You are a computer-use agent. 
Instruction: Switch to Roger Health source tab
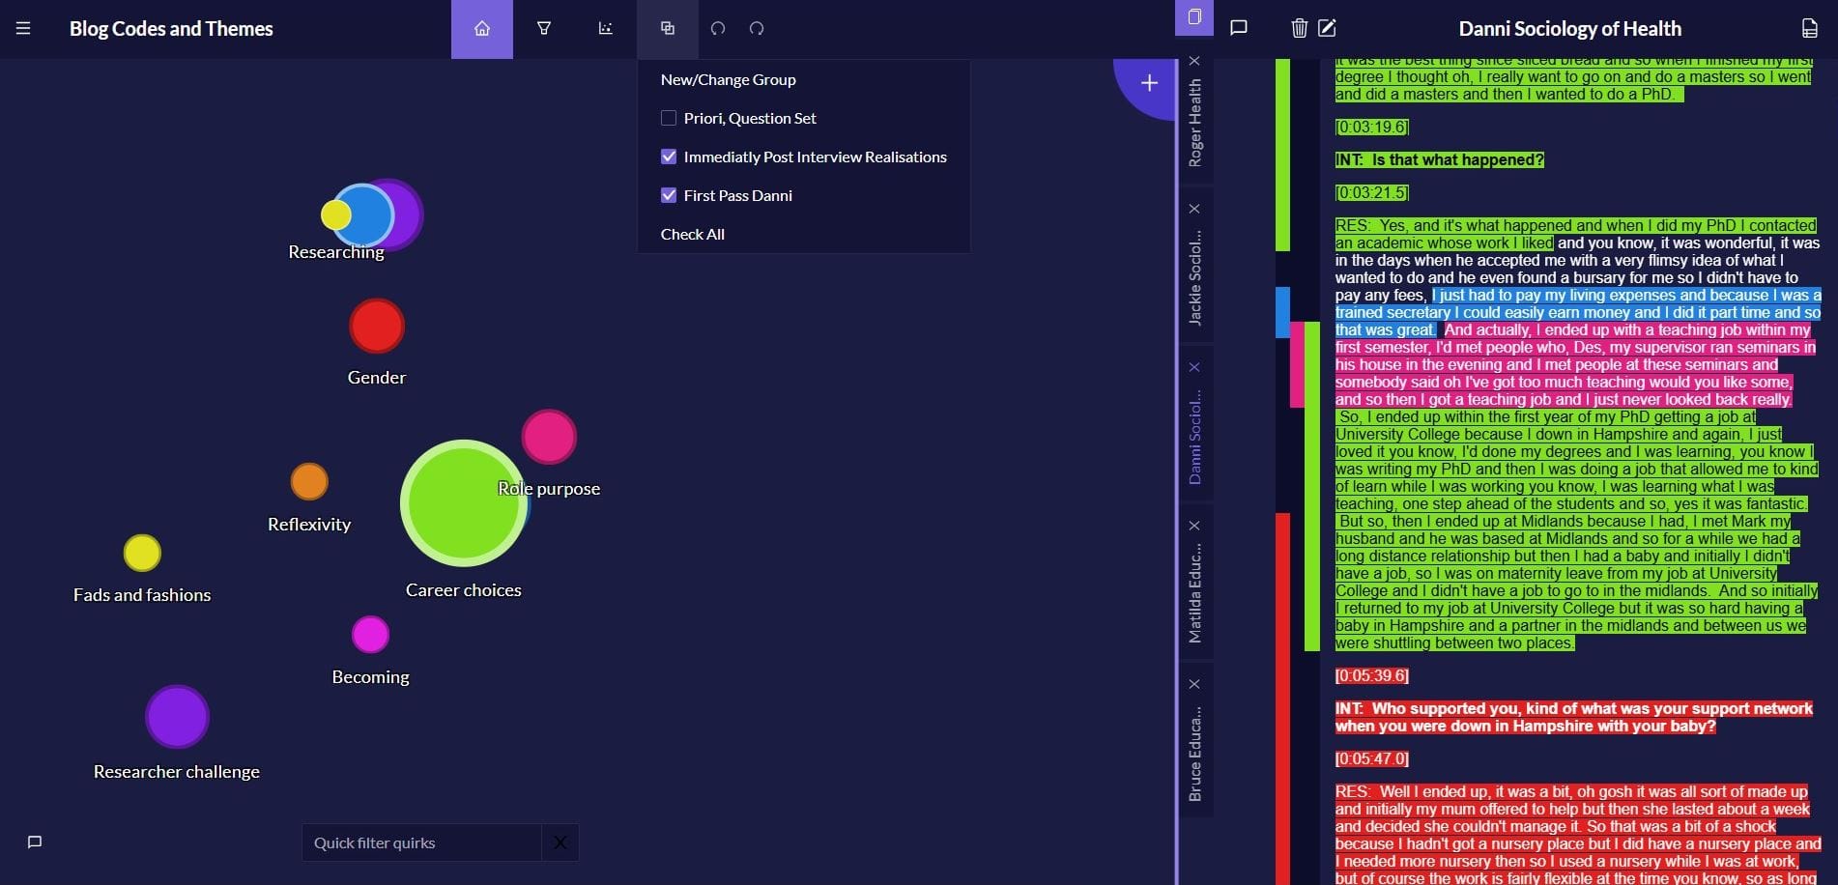(1195, 123)
